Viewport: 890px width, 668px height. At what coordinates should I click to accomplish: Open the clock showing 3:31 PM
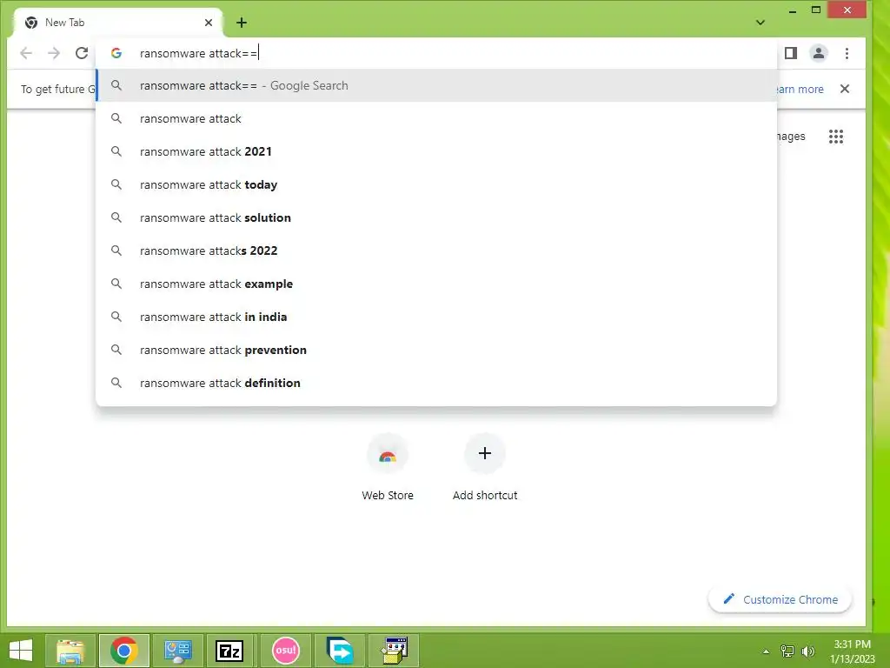853,651
